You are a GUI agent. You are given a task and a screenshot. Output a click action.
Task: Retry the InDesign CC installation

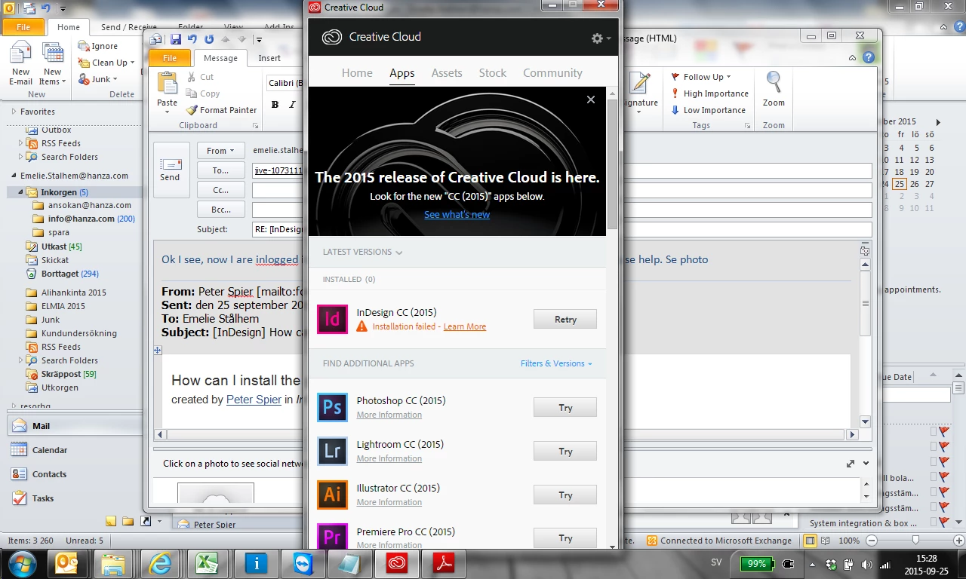coord(565,319)
